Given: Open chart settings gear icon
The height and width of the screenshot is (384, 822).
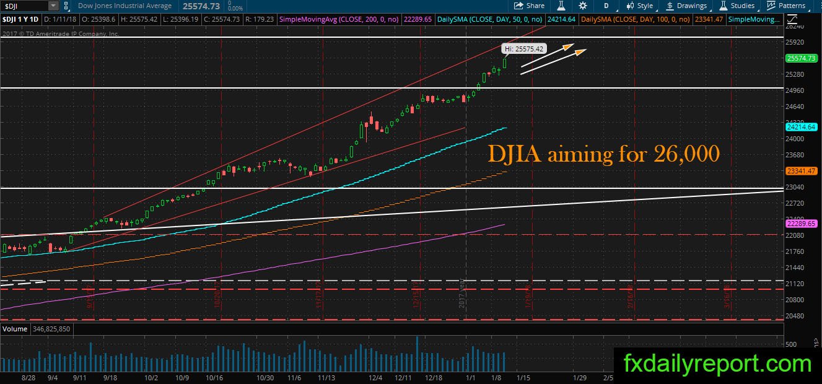Looking at the screenshot, I should tap(583, 6).
